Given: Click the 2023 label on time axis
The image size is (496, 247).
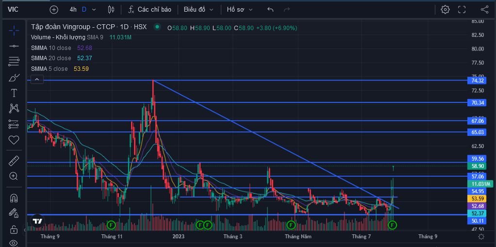Looking at the screenshot, I should tap(179, 236).
